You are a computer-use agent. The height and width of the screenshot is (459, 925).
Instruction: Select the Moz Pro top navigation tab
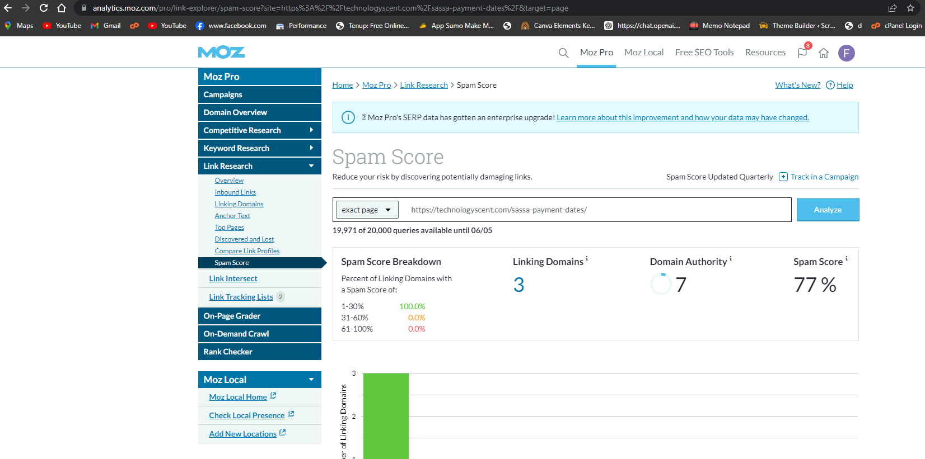point(596,53)
